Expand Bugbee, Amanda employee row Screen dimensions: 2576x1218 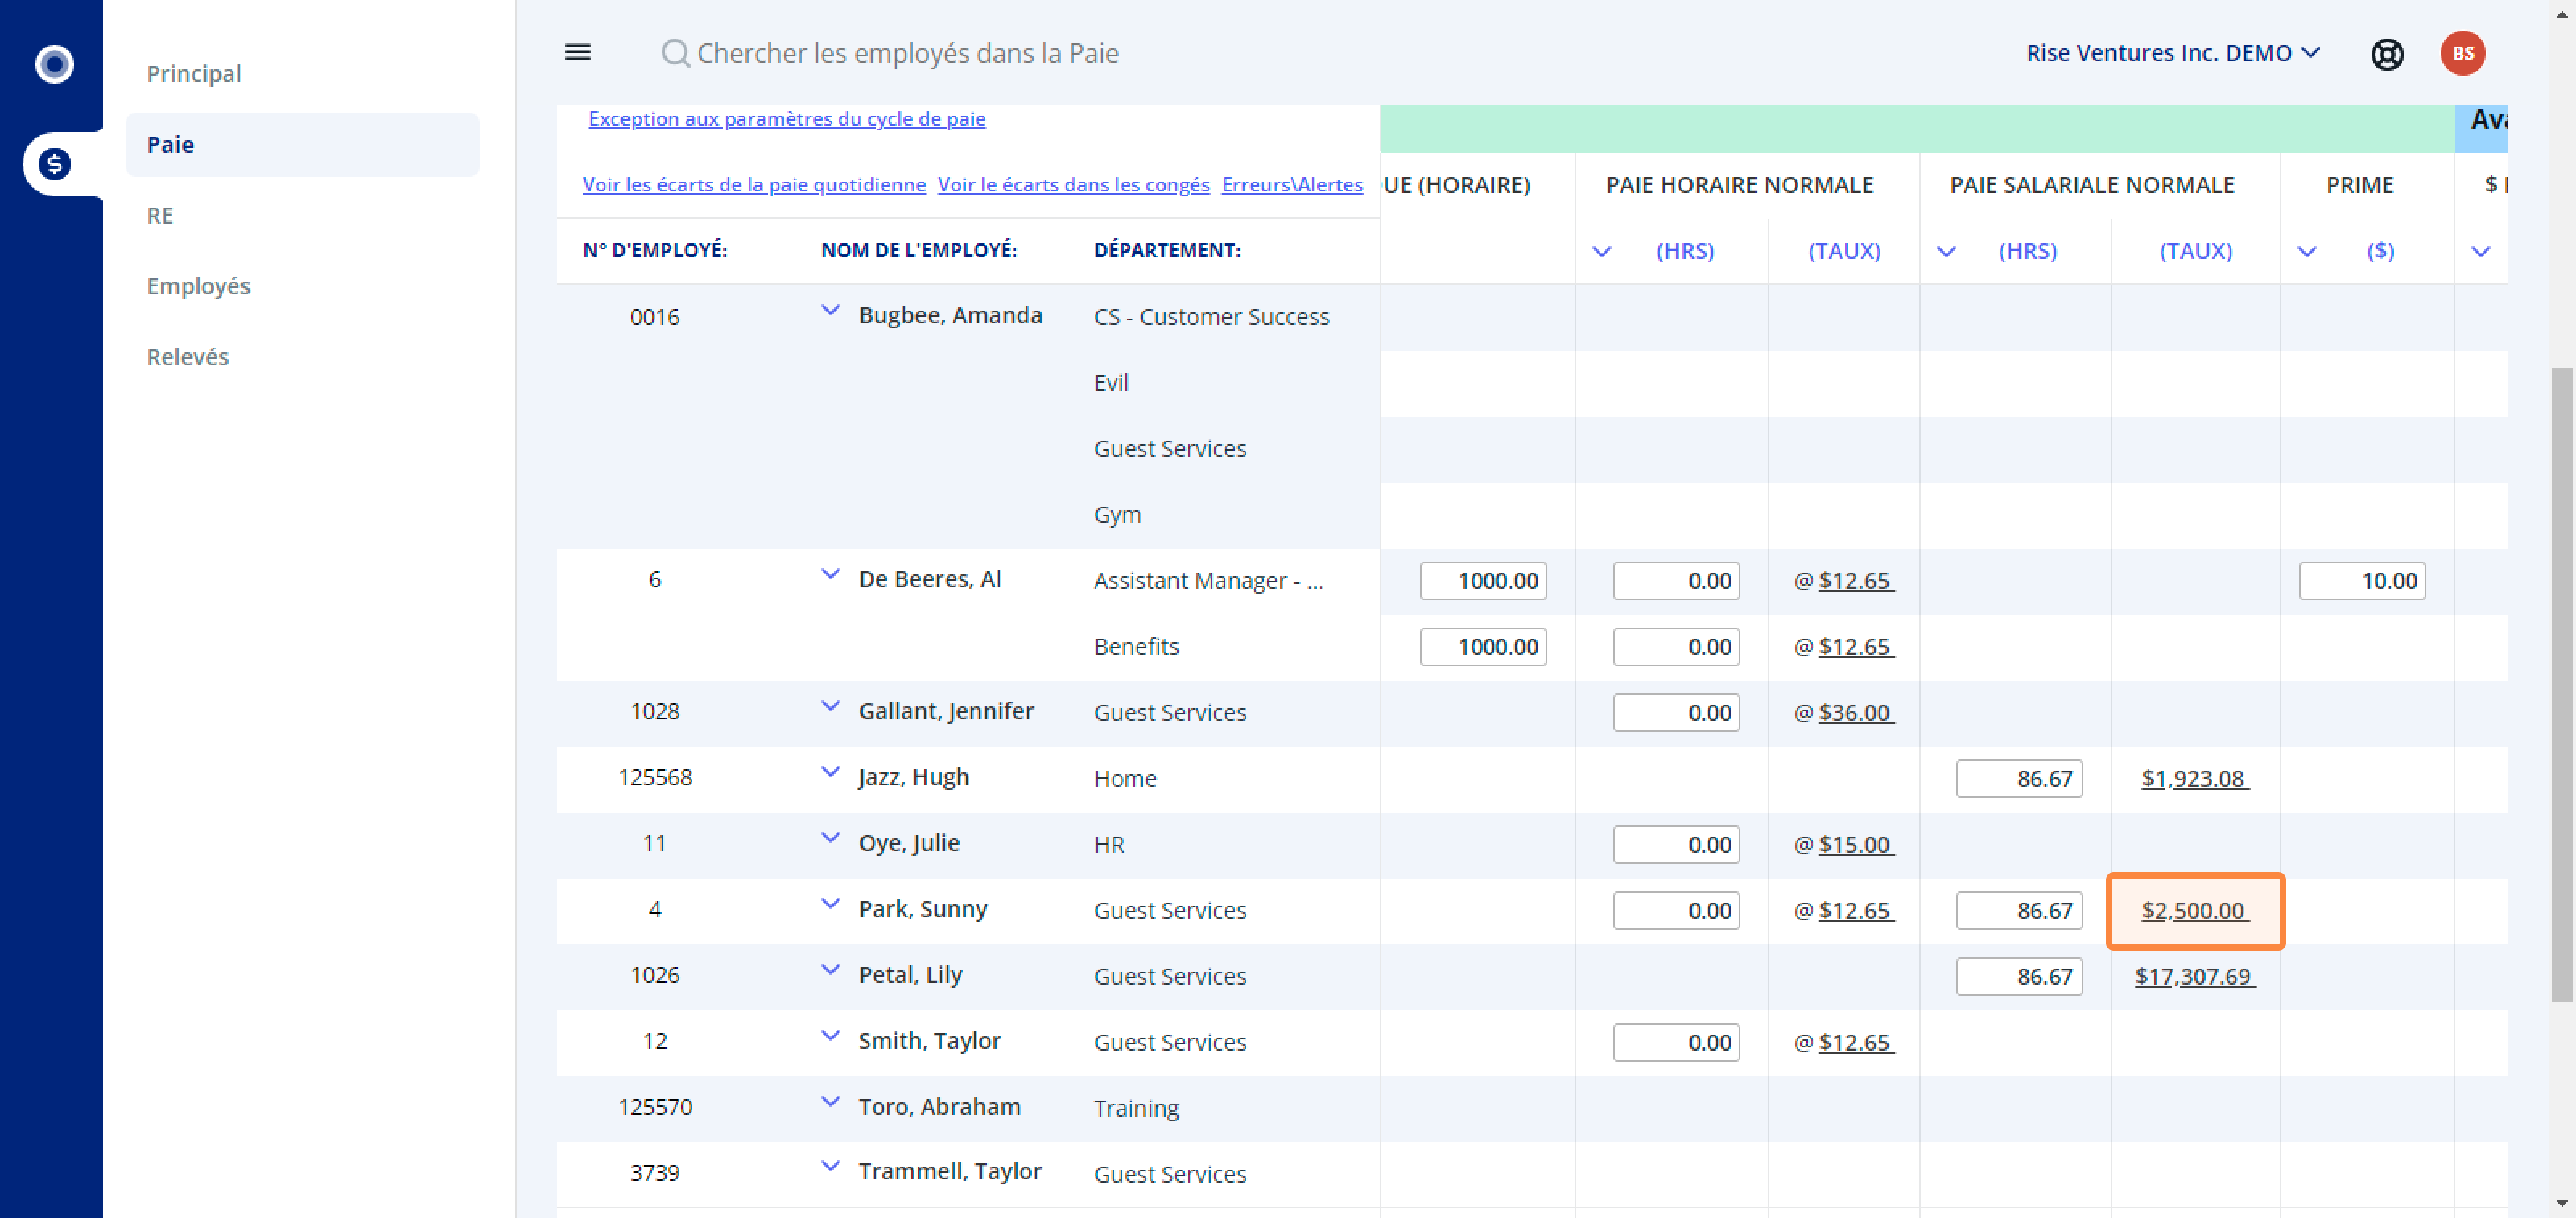click(830, 311)
